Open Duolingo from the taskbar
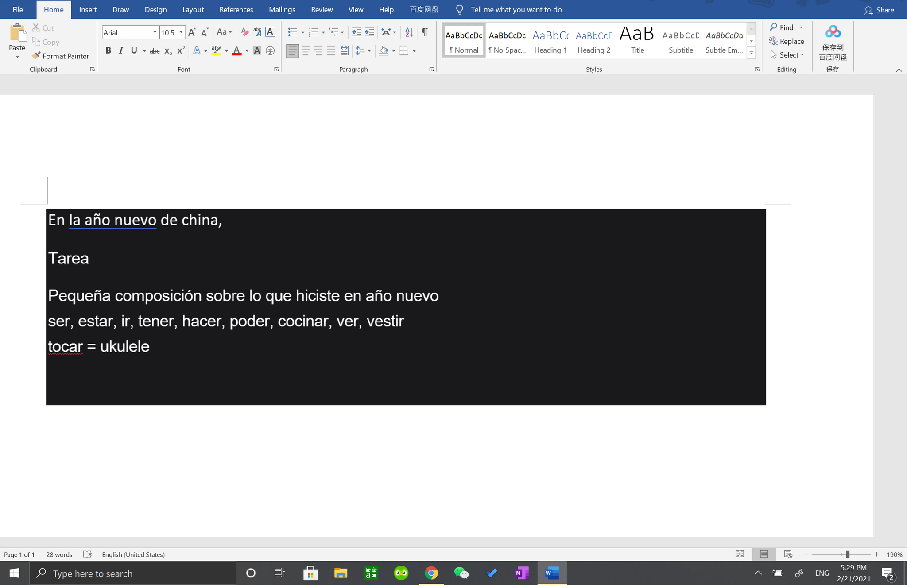The height and width of the screenshot is (585, 907). point(401,573)
